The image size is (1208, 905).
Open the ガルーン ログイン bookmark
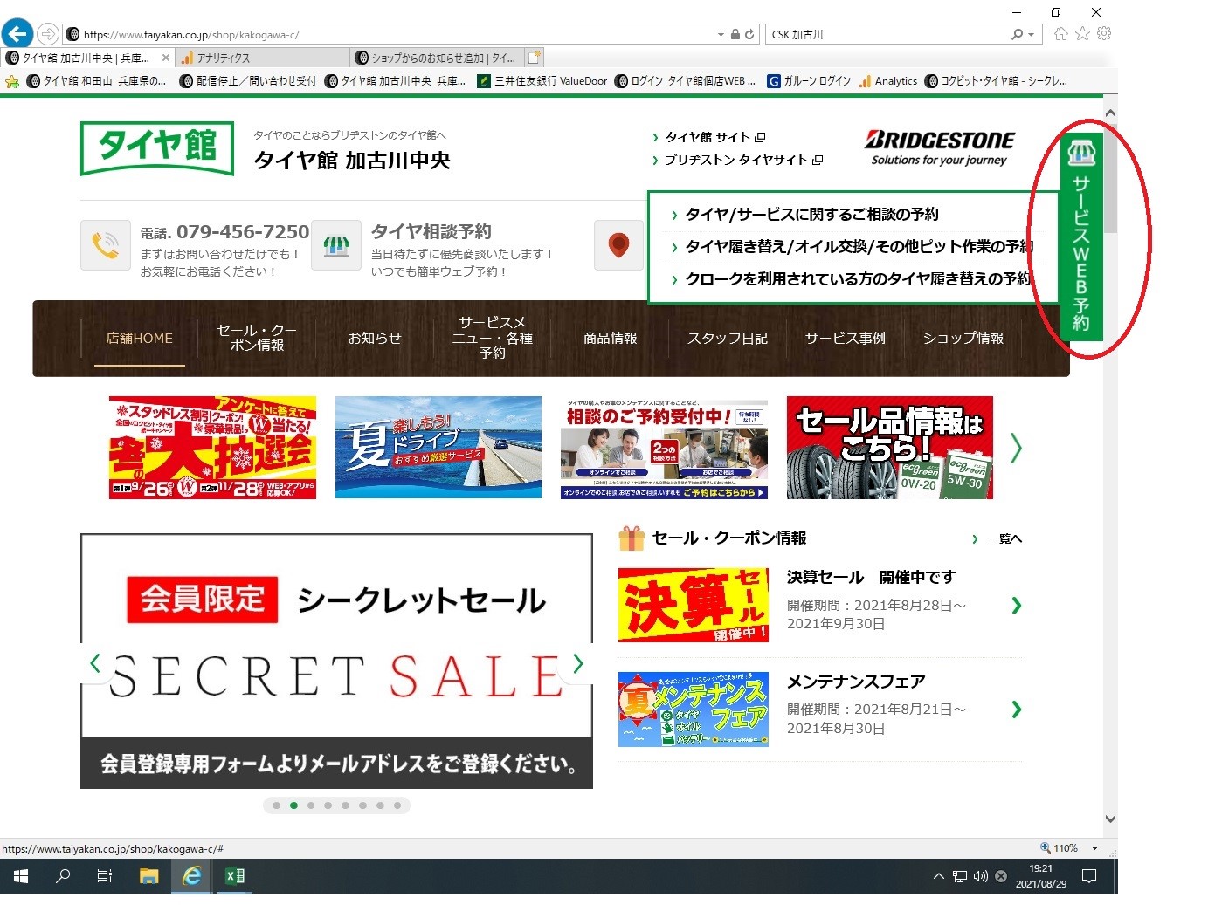click(809, 81)
